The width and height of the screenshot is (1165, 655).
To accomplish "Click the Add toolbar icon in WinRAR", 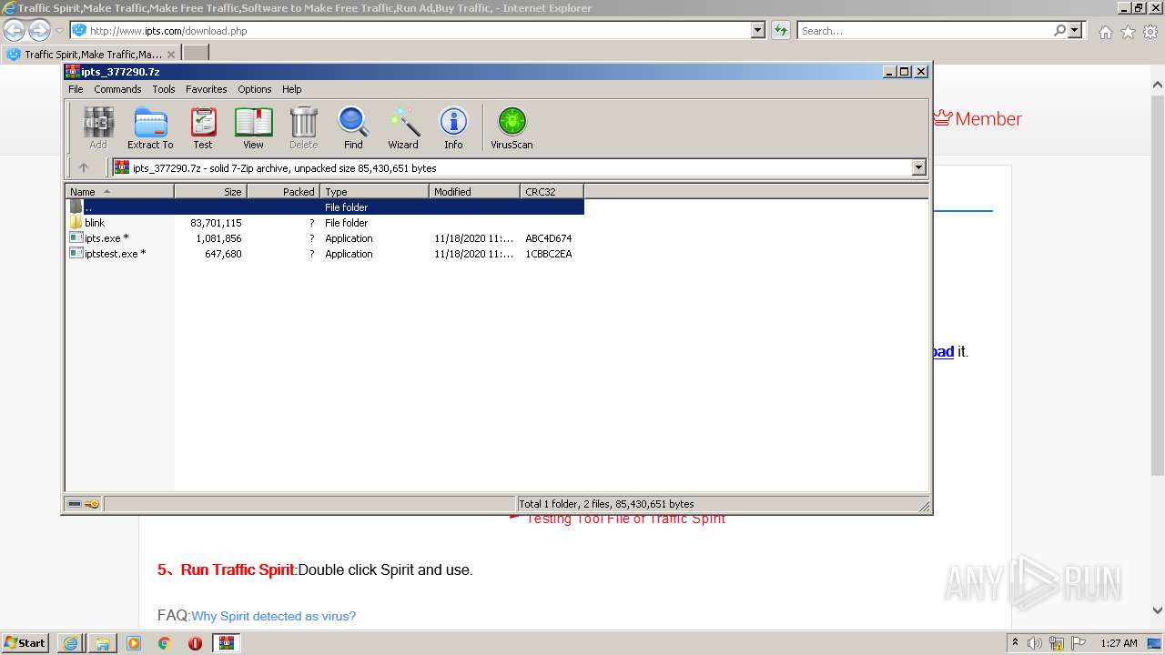I will pyautogui.click(x=98, y=127).
